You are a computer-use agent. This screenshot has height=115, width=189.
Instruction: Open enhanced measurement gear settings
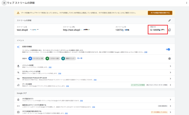(169, 58)
